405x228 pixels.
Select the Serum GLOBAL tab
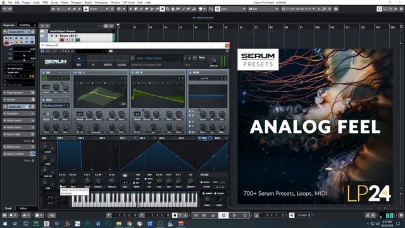click(122, 62)
